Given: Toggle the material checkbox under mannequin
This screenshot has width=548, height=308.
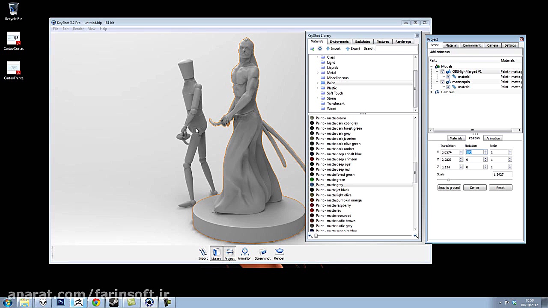Looking at the screenshot, I should click(448, 87).
